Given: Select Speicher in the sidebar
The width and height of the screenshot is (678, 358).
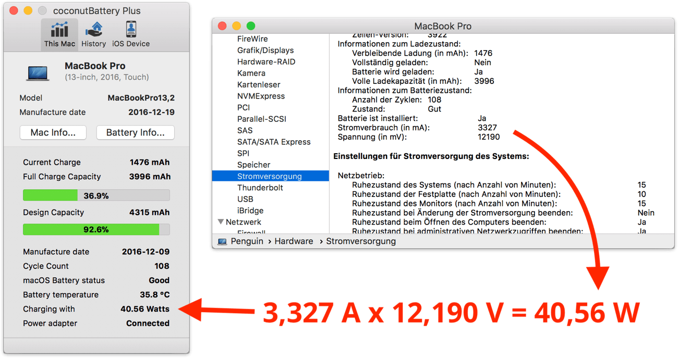Looking at the screenshot, I should point(254,165).
